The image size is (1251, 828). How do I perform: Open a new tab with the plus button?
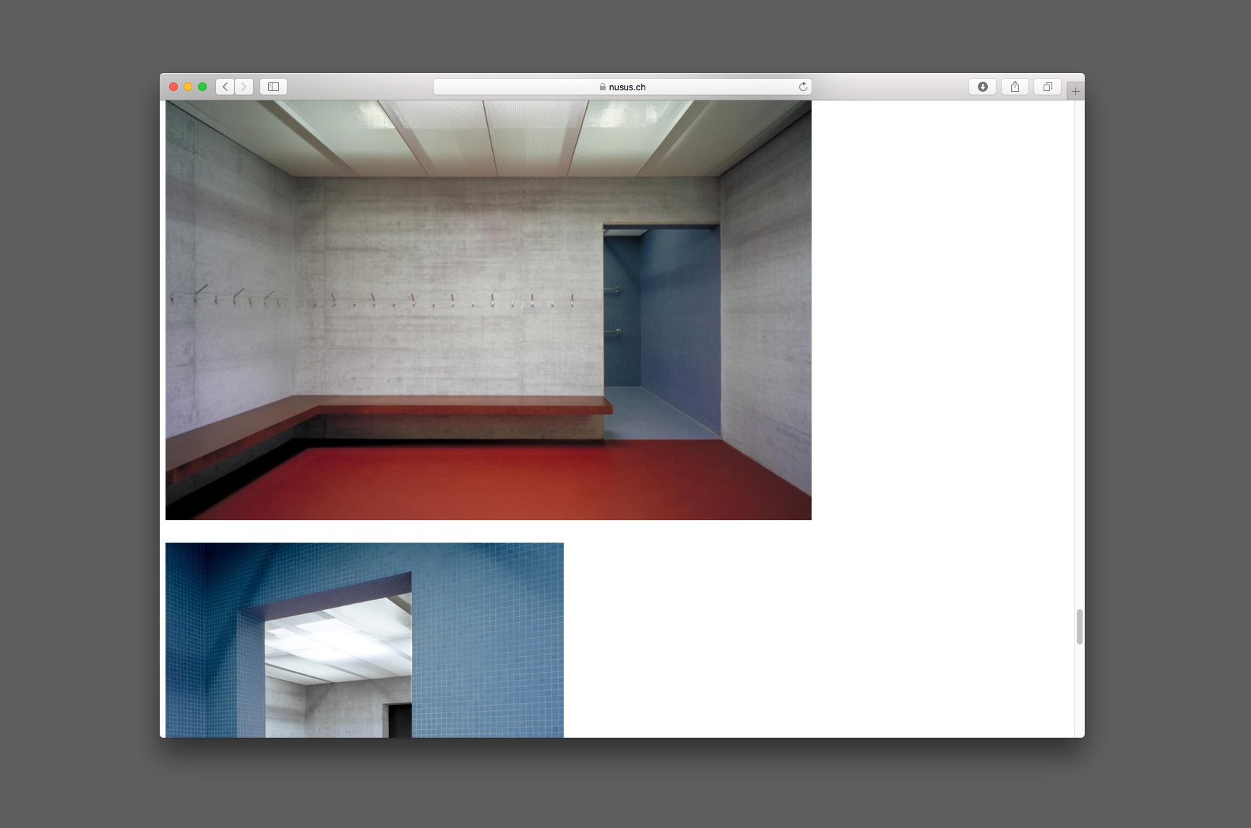1075,91
